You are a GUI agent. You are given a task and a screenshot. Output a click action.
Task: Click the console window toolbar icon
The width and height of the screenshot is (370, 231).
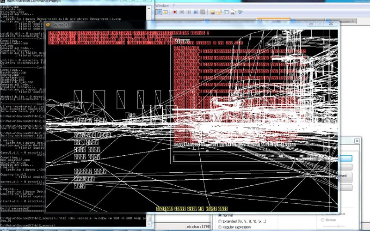coord(226,12)
